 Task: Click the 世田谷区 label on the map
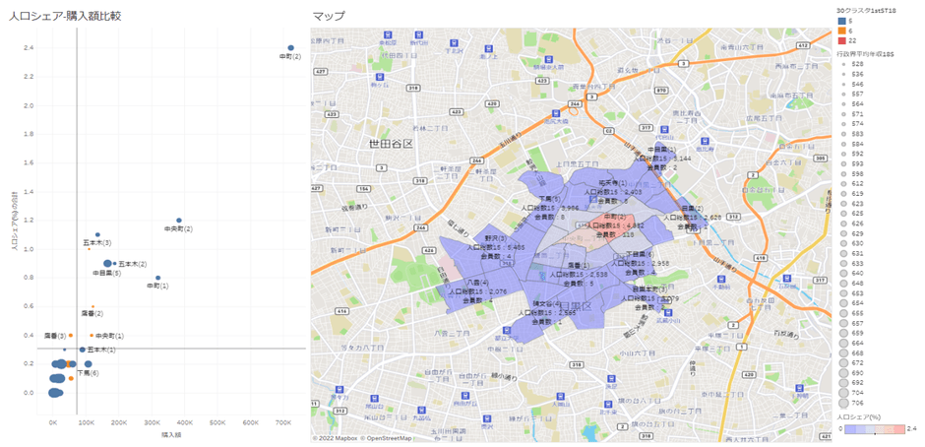(393, 143)
